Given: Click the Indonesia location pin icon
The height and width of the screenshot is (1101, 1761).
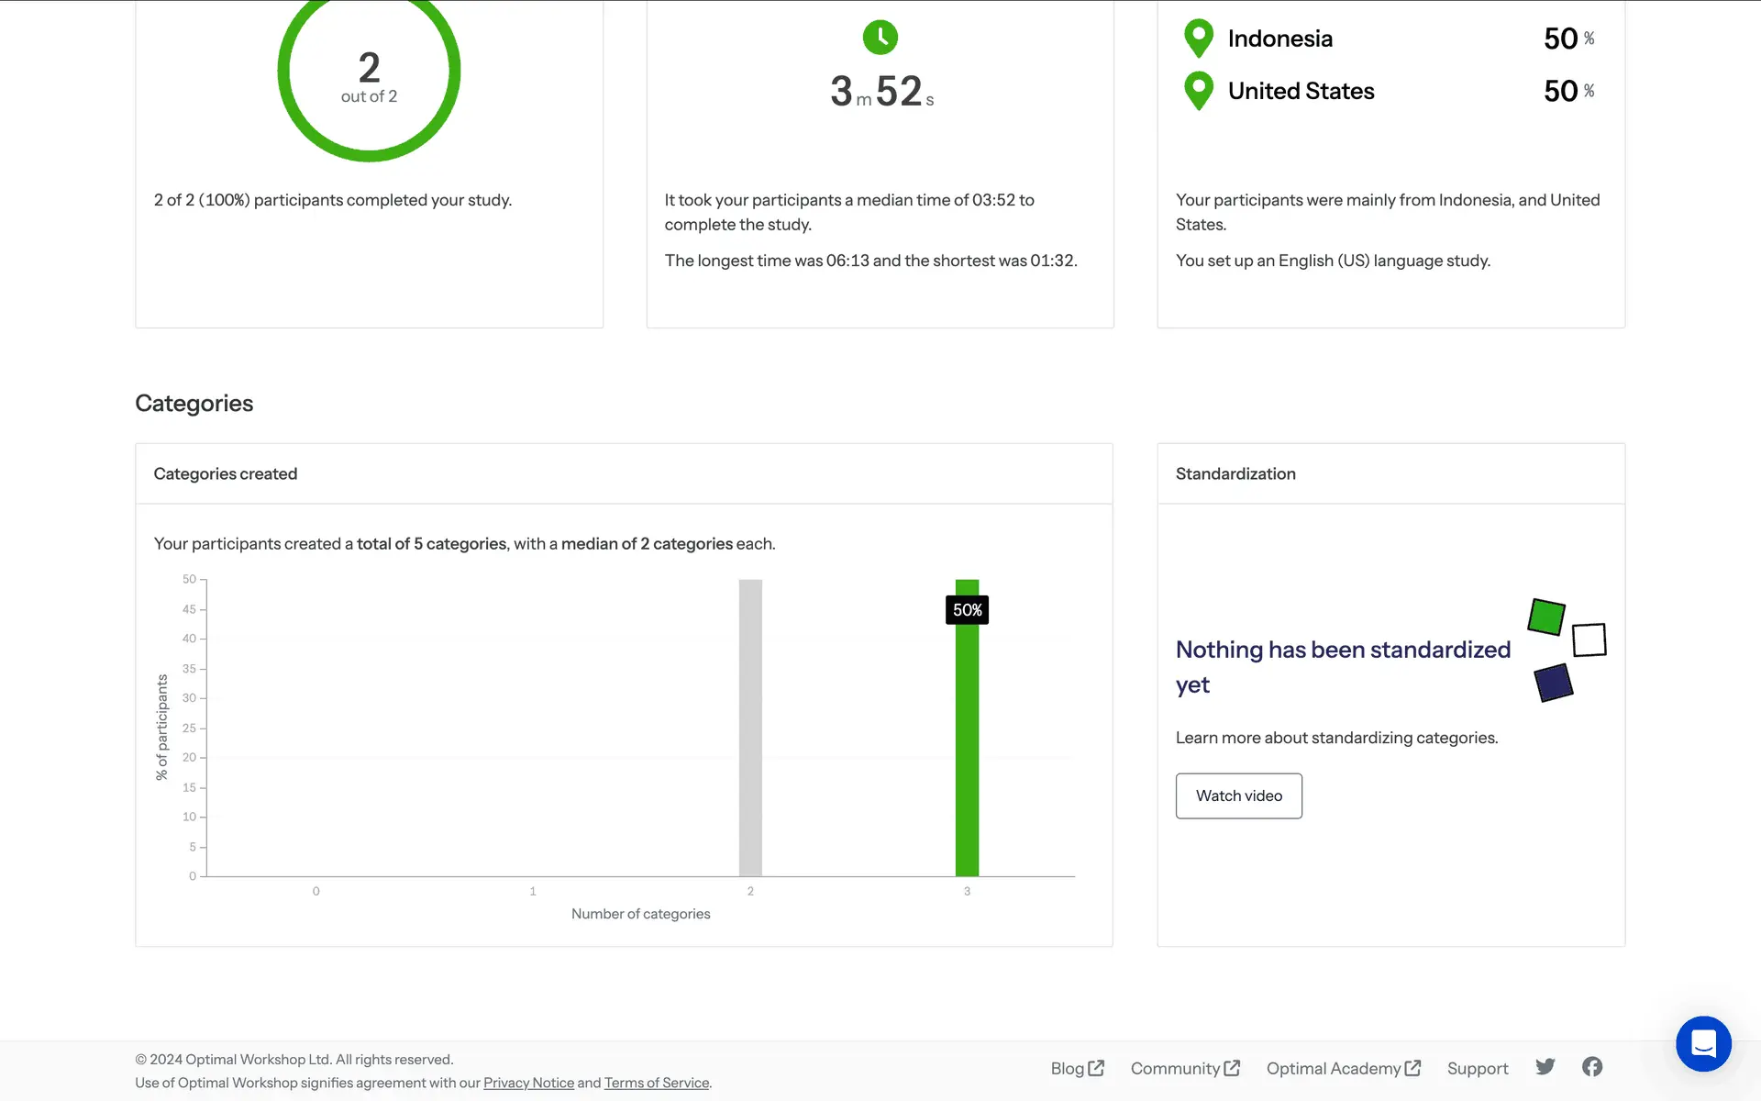Looking at the screenshot, I should point(1199,39).
